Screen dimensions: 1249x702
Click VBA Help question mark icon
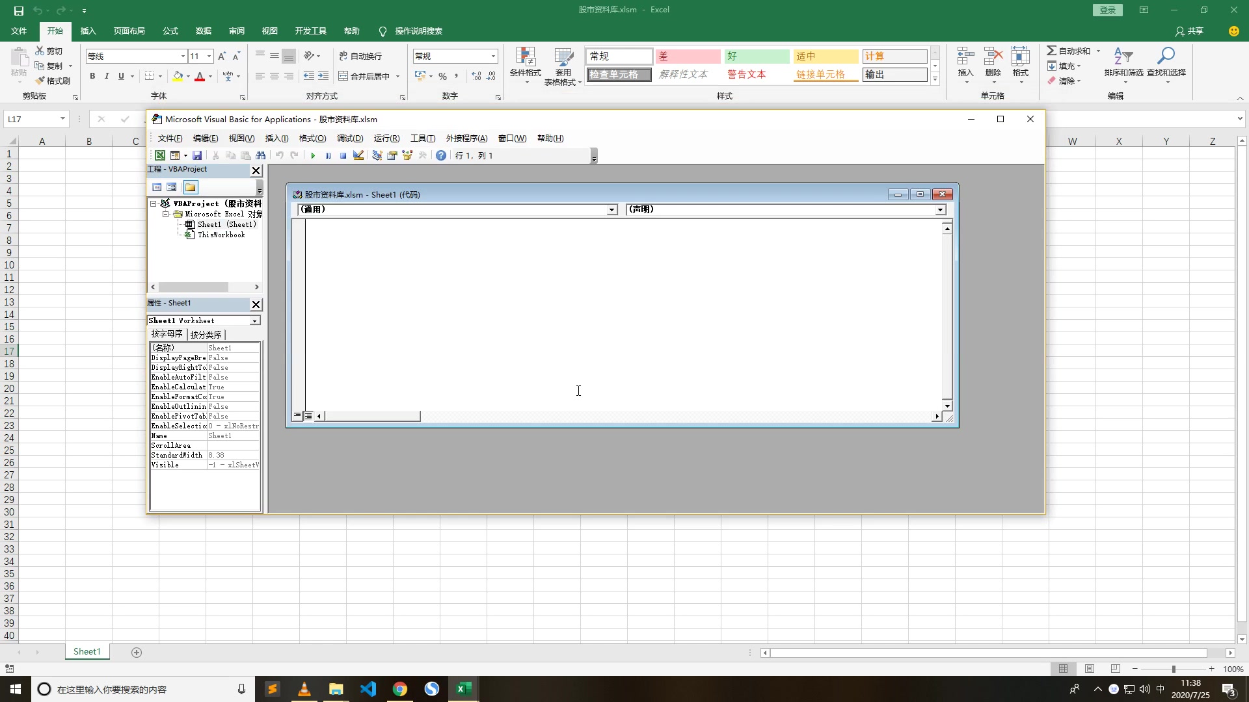[441, 155]
